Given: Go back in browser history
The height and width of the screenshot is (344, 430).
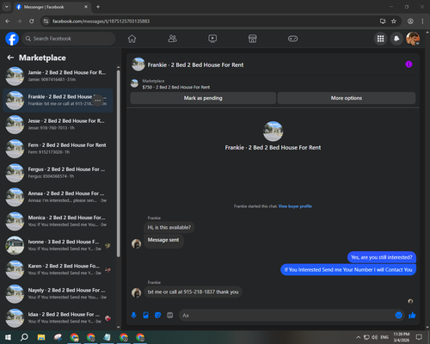Looking at the screenshot, I should (8, 21).
